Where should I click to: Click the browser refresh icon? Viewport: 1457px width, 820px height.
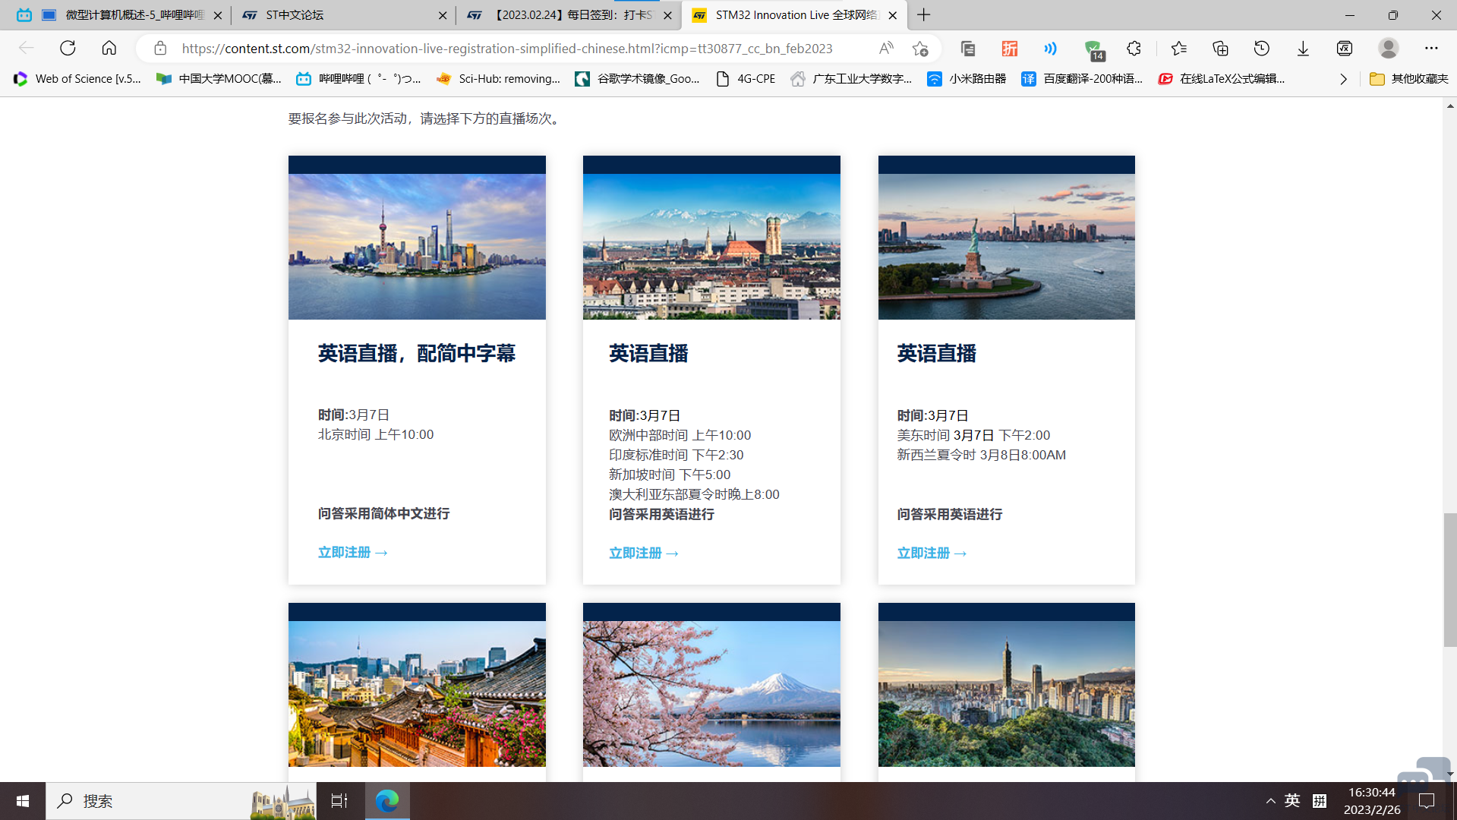[x=68, y=48]
